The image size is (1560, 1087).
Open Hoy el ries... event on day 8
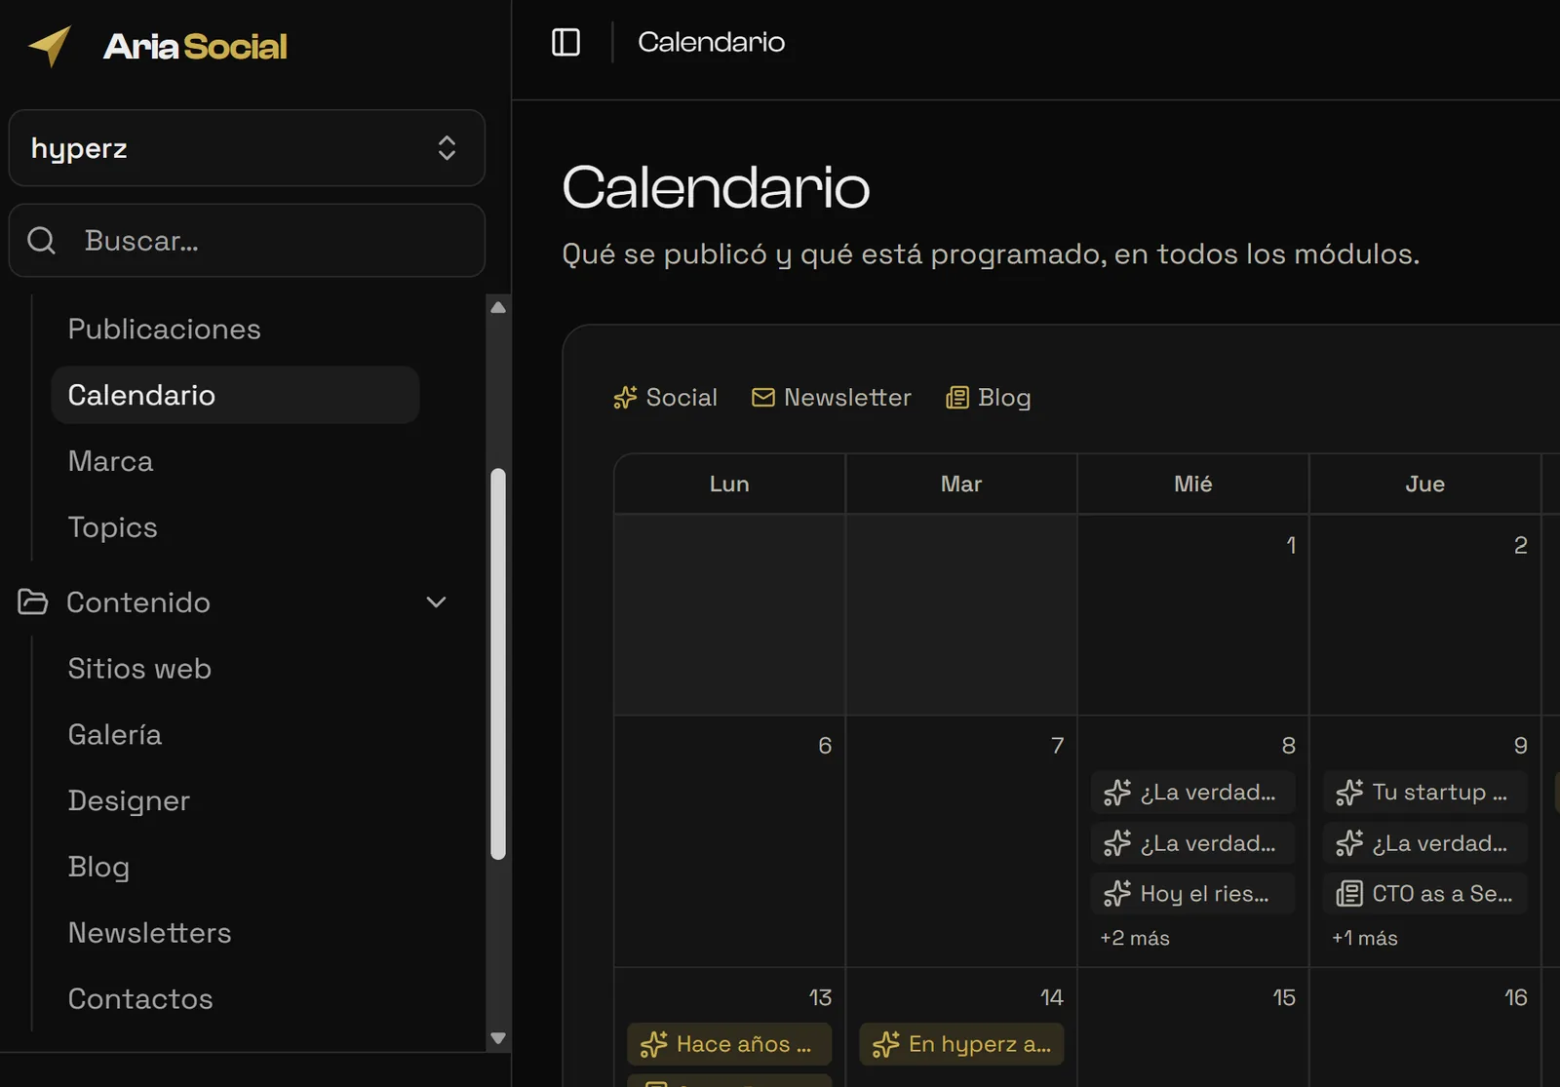coord(1192,893)
